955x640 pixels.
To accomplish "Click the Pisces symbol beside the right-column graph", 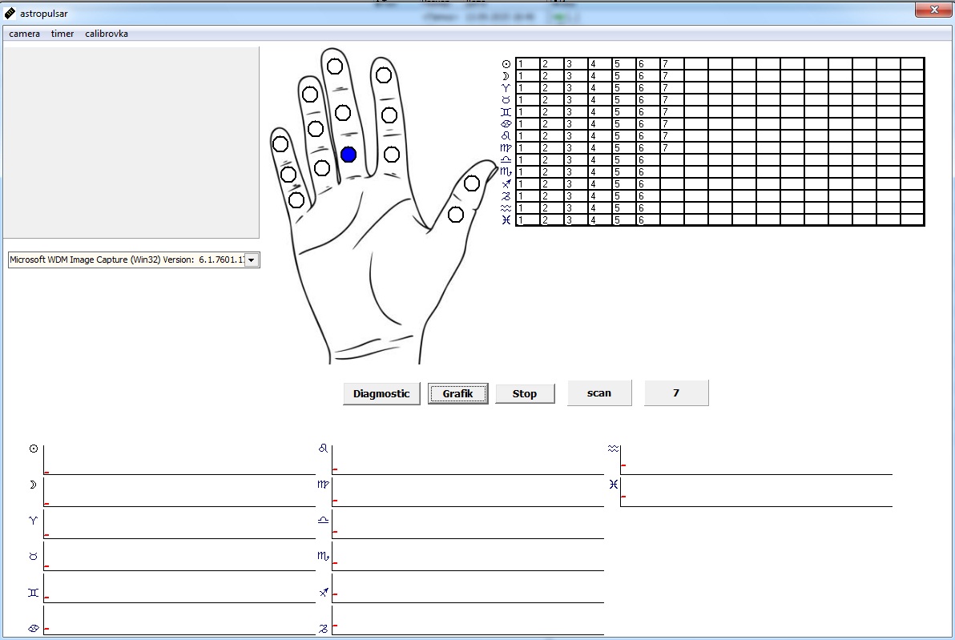I will (x=613, y=485).
